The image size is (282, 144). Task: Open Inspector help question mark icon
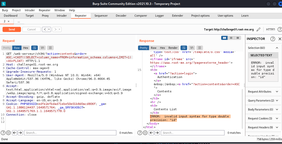pos(273,39)
